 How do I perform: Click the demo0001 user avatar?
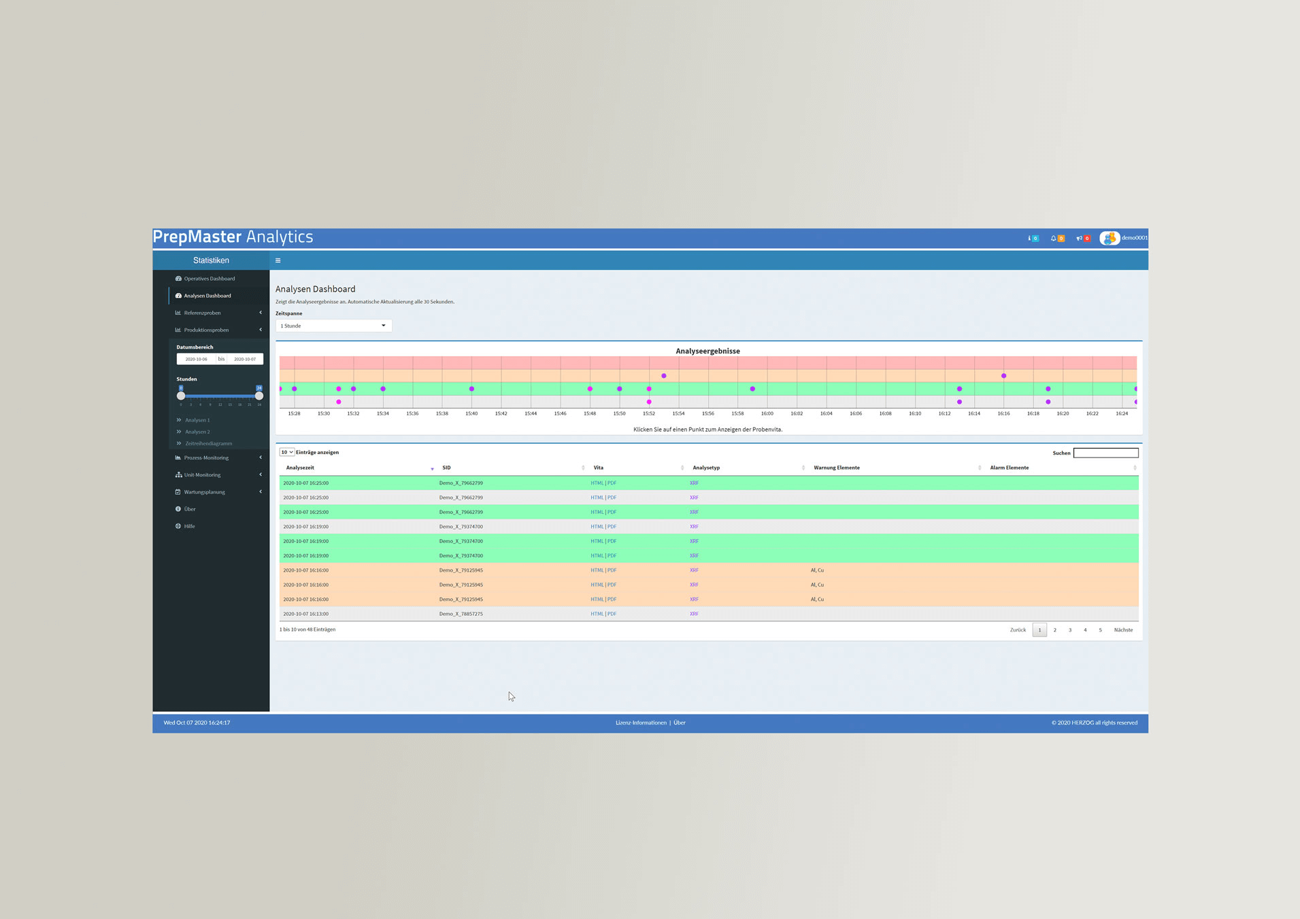(x=1110, y=239)
